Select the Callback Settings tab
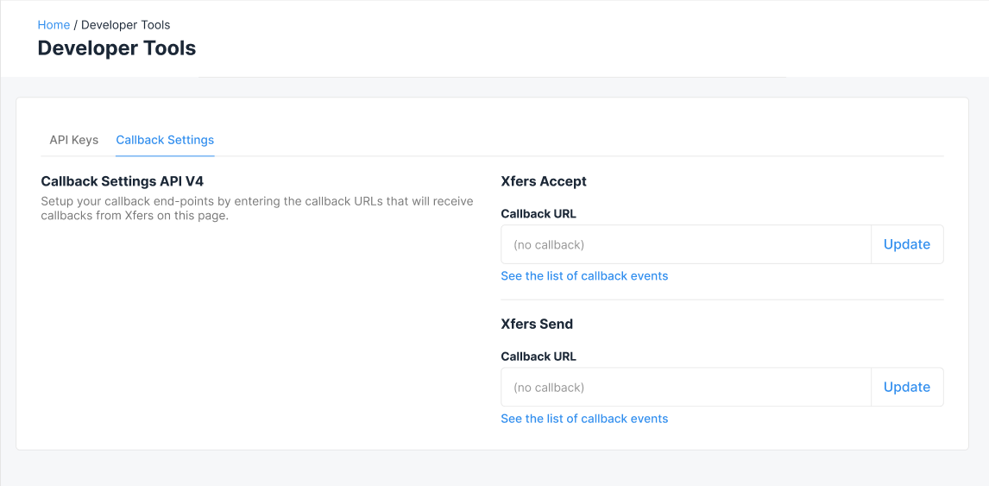This screenshot has width=989, height=486. pos(165,140)
